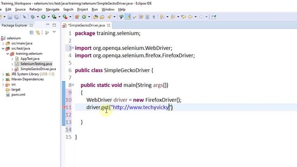The image size is (297, 167).
Task: Expand JRE System Library node
Action: pos(3,74)
